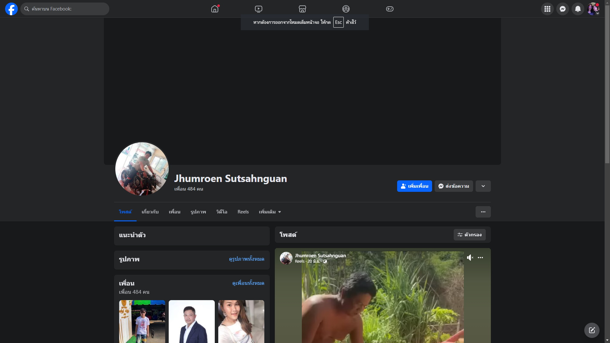Viewport: 610px width, 343px height.
Task: Open the ตัวกรอง posts filter button
Action: coord(470,235)
